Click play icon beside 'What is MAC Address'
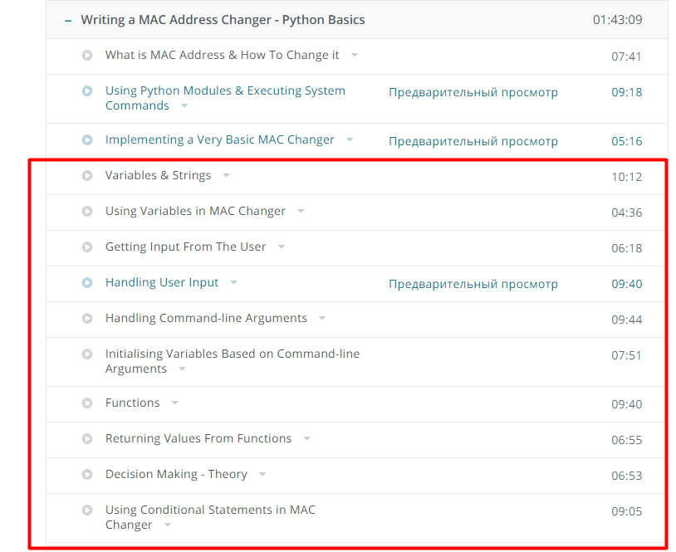The image size is (676, 552). coord(87,56)
